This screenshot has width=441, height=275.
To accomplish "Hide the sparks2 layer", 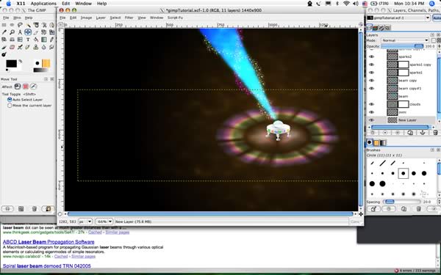I will 371,56.
